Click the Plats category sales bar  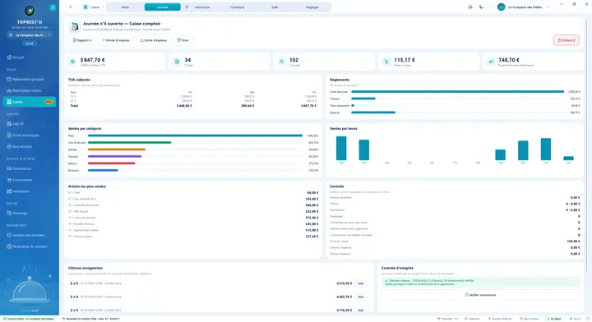pyautogui.click(x=195, y=136)
